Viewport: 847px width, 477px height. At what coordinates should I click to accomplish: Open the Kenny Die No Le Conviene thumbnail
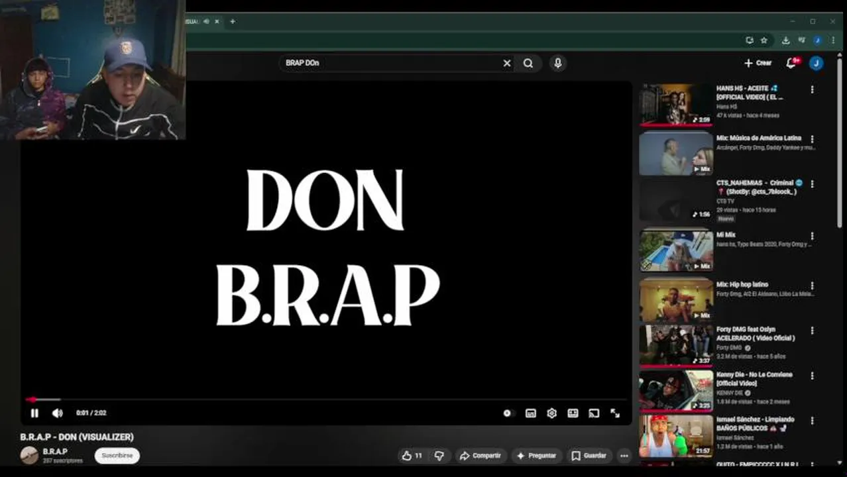coord(676,390)
